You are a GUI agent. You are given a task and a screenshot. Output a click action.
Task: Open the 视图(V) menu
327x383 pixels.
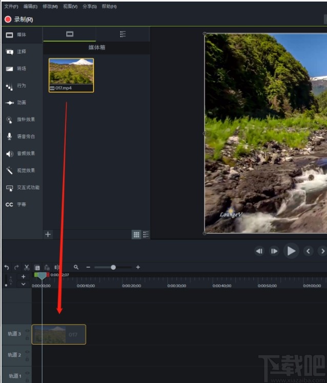[70, 6]
